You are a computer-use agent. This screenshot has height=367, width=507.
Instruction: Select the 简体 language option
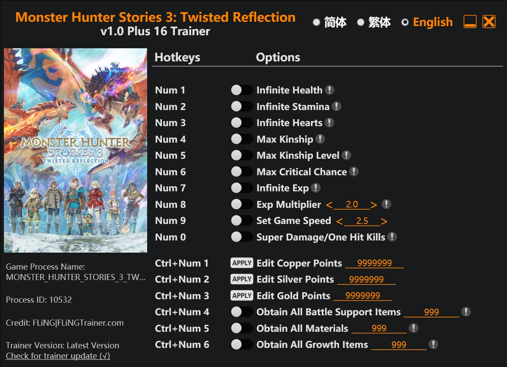330,22
